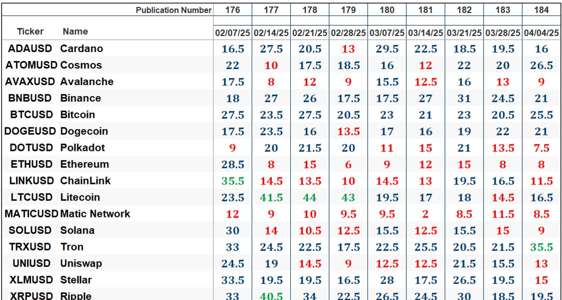Select the 03/21/25 date header
Image resolution: width=562 pixels, height=300 pixels.
(x=464, y=33)
